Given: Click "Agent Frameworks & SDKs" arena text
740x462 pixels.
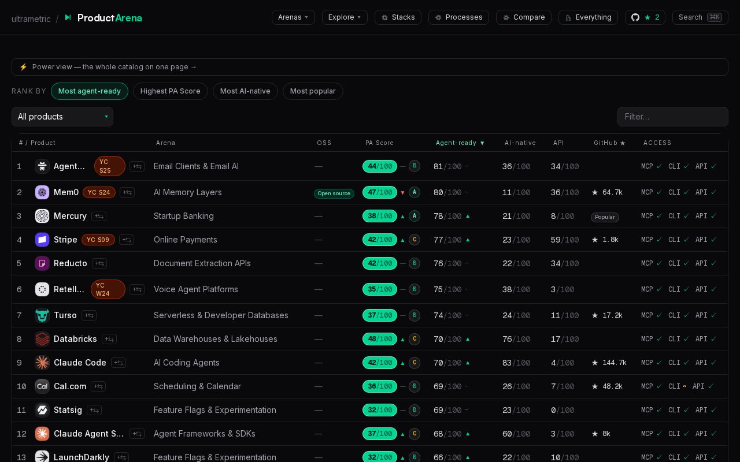Looking at the screenshot, I should coord(205,434).
